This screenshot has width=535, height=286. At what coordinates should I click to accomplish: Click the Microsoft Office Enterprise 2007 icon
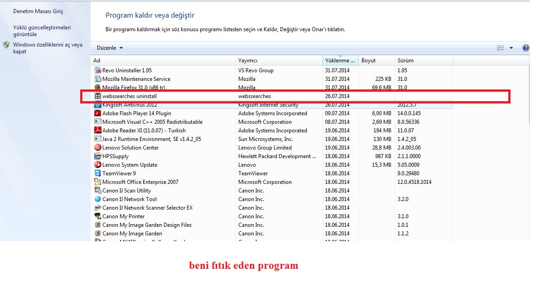click(x=97, y=182)
